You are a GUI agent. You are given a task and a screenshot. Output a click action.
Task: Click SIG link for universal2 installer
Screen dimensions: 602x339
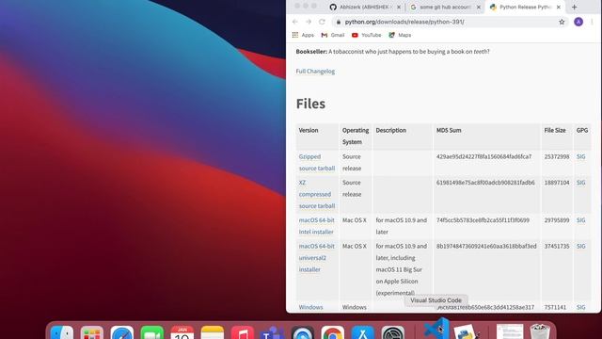tap(581, 246)
